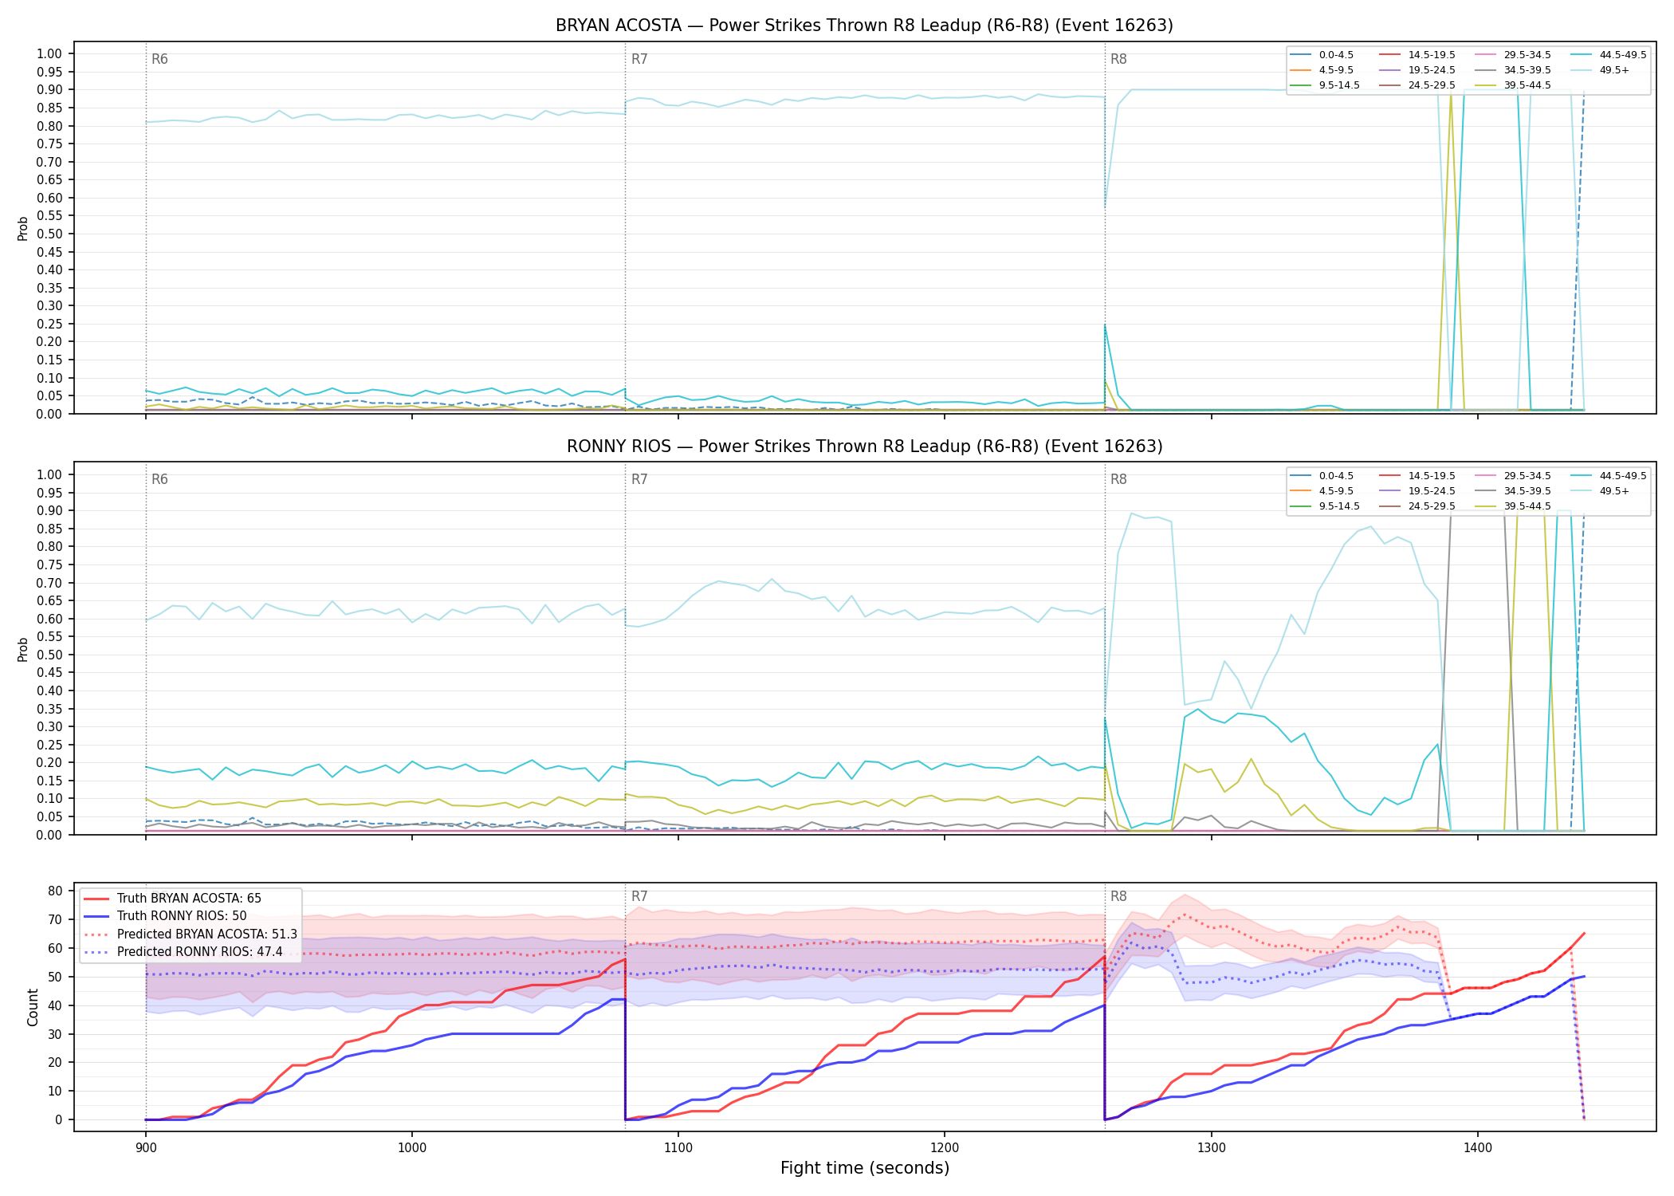Click the 34.5-39.5 legend entry in Ronny Rios chart
This screenshot has height=1196, width=1674.
(1513, 491)
